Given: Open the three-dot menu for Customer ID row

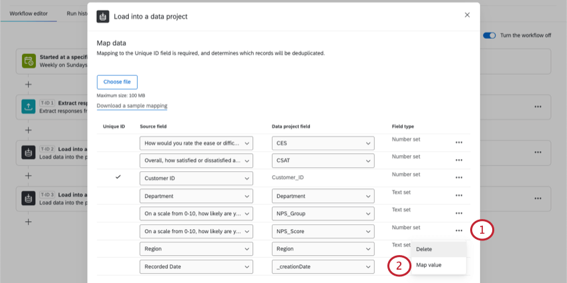Looking at the screenshot, I should [459, 178].
